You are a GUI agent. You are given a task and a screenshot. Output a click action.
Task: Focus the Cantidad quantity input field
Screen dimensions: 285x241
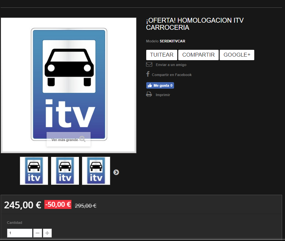[x=20, y=233]
